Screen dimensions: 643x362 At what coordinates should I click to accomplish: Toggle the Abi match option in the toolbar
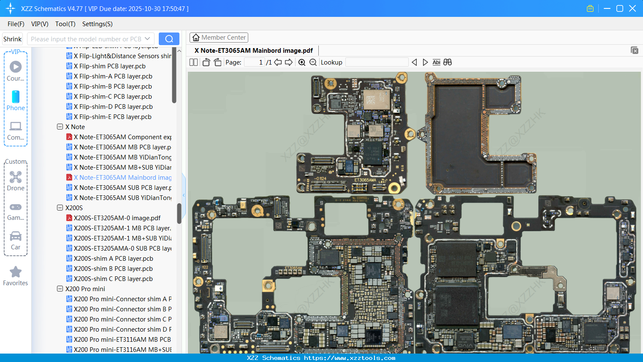436,62
